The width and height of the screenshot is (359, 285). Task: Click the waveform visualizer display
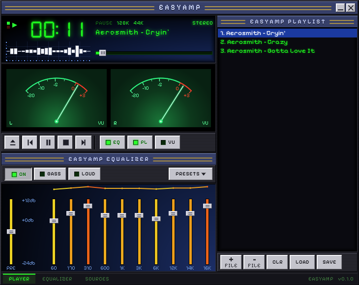(48, 51)
